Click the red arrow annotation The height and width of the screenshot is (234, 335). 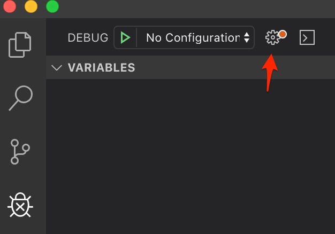coord(270,73)
